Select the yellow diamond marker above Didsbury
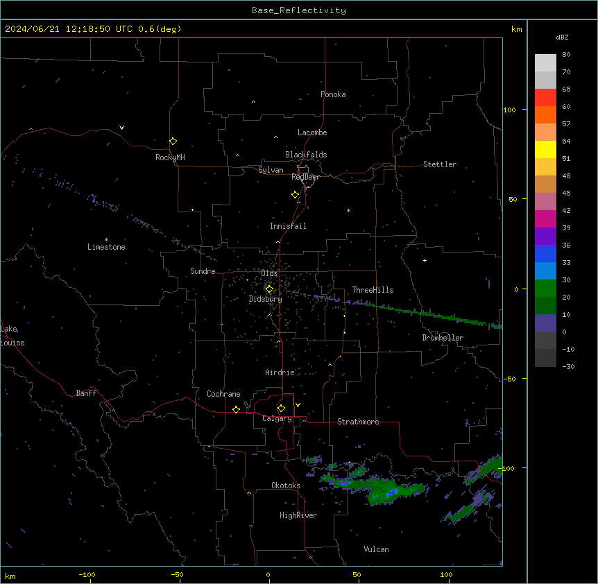The image size is (598, 584). 269,289
